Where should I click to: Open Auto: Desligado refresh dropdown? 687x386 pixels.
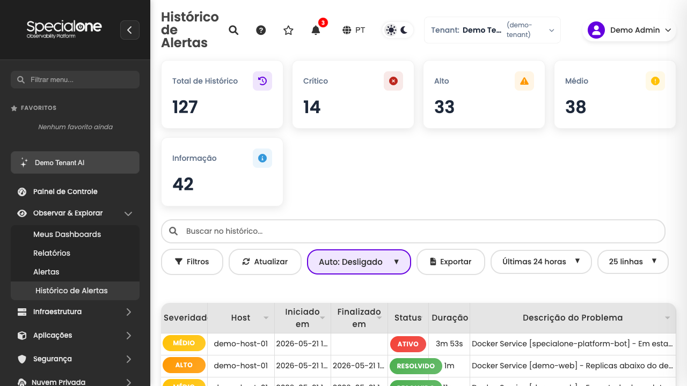click(359, 262)
